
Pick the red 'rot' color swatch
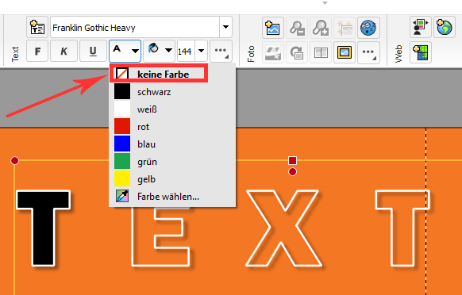122,127
